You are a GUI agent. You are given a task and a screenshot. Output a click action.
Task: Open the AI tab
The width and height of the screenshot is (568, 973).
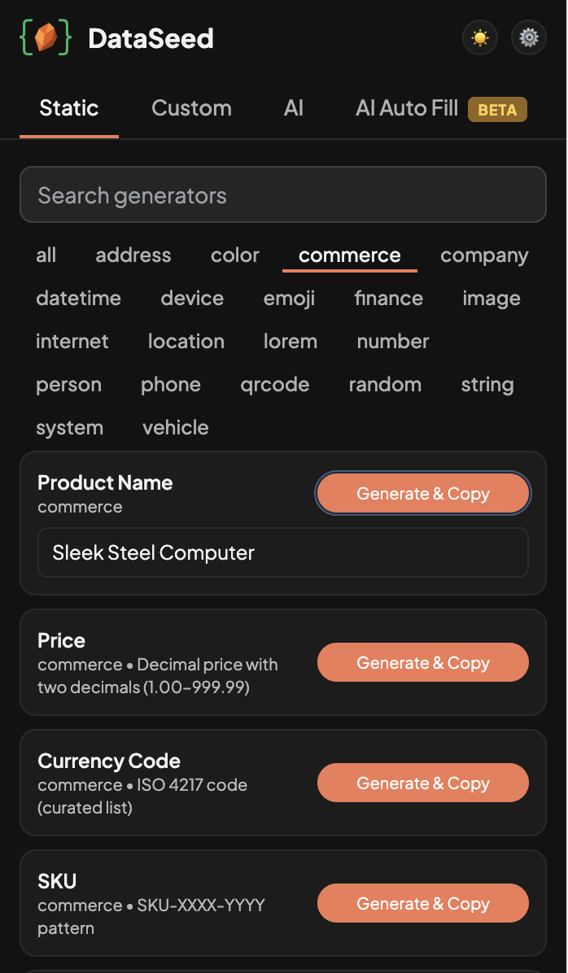tap(293, 107)
